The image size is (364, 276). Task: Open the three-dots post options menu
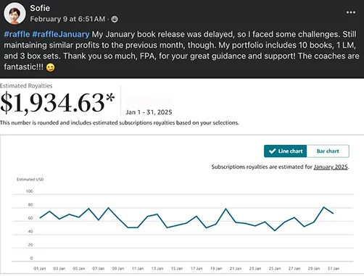click(351, 12)
